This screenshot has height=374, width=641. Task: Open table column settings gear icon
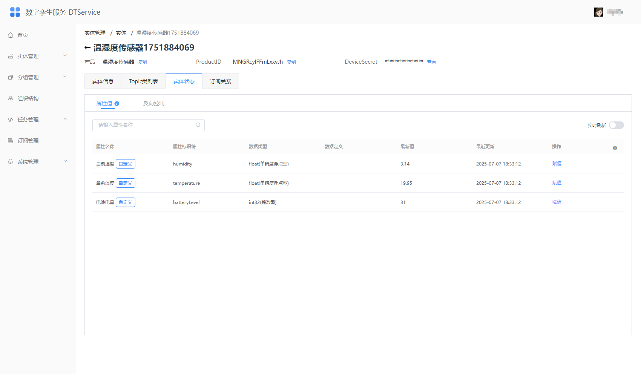[x=615, y=148]
